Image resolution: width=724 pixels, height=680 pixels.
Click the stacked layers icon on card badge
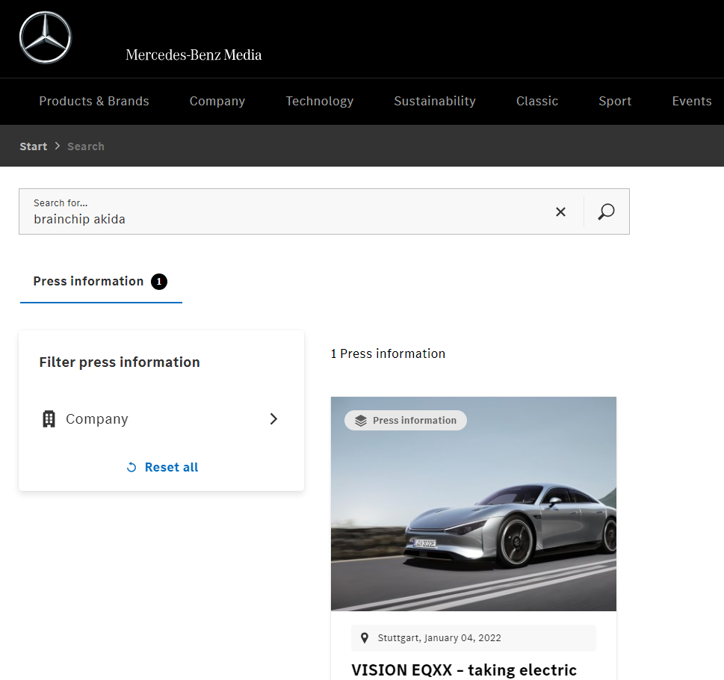(361, 421)
